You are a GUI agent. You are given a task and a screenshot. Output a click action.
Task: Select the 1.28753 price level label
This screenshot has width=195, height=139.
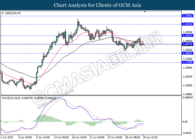pyautogui.click(x=187, y=44)
